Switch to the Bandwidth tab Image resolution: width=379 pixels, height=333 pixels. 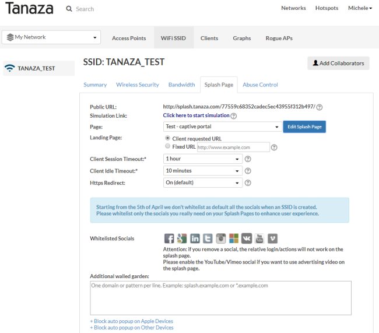pos(181,85)
